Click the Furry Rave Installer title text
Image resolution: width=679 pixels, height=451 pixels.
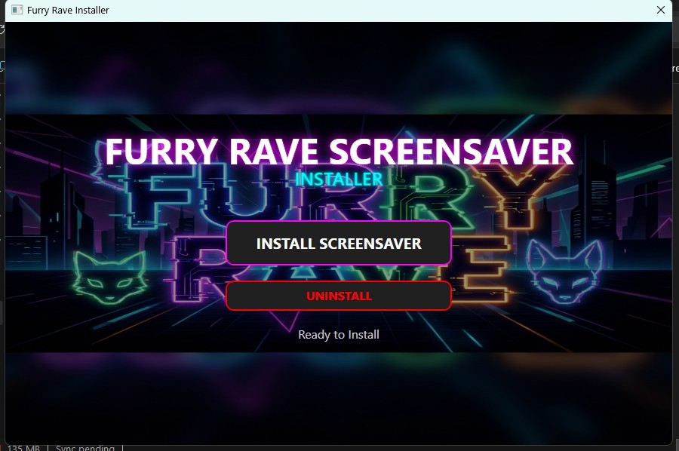[x=67, y=10]
